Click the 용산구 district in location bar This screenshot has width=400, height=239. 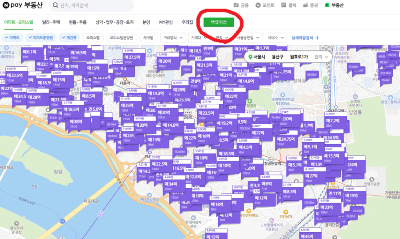pyautogui.click(x=277, y=57)
